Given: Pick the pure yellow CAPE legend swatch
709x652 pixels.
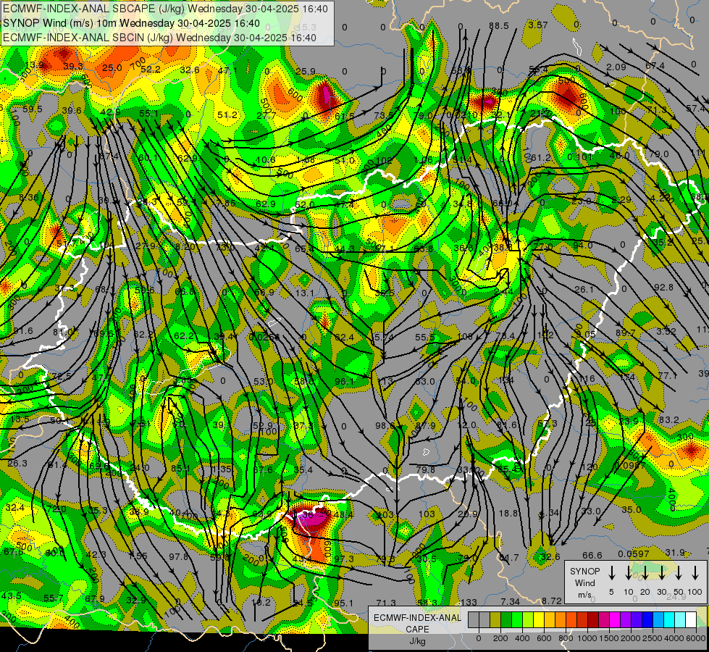Looking at the screenshot, I should coord(539,619).
